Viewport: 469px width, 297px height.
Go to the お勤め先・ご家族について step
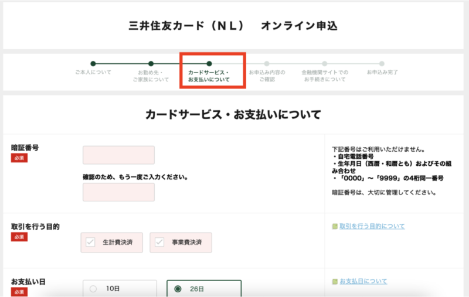[151, 72]
